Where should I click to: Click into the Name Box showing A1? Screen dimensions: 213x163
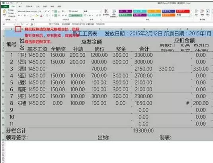tap(8, 24)
